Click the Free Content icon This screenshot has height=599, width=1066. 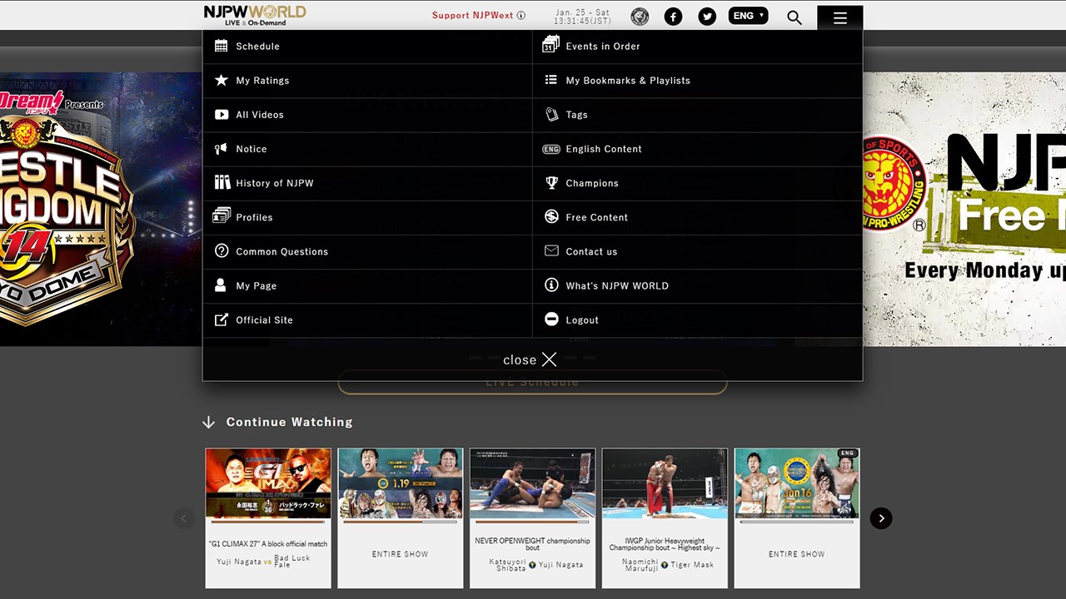click(550, 216)
